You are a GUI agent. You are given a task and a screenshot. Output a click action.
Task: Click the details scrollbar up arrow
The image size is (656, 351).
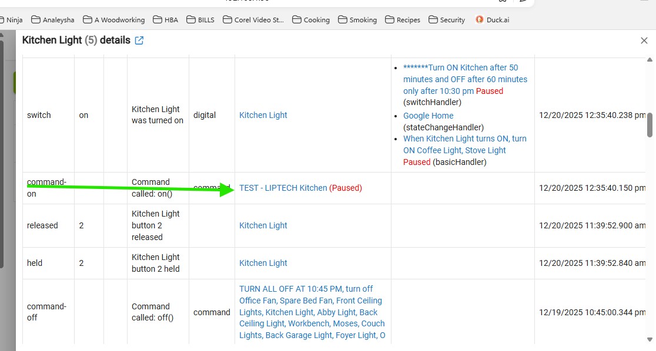(x=650, y=60)
